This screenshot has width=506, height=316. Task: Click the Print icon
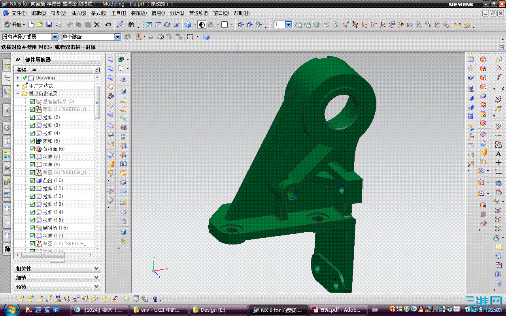click(58, 24)
